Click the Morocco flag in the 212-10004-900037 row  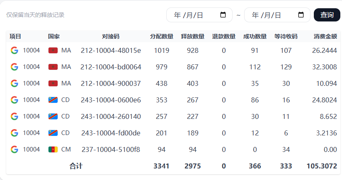(x=53, y=83)
